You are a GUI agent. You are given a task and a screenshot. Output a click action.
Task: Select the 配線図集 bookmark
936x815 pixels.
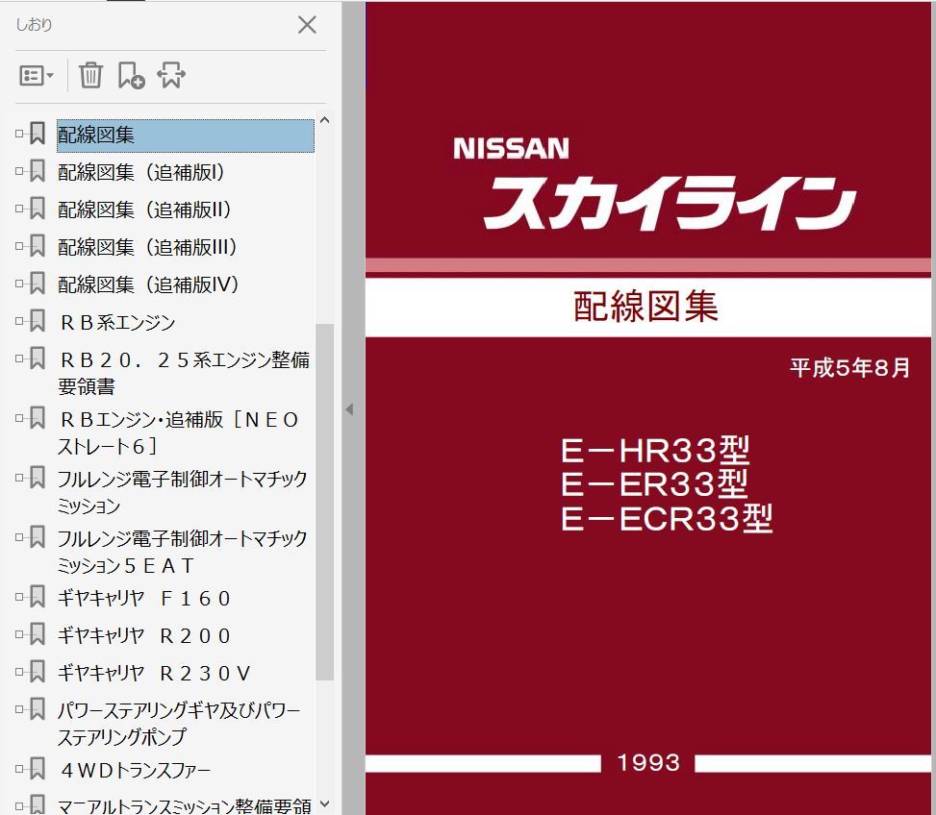tap(96, 136)
